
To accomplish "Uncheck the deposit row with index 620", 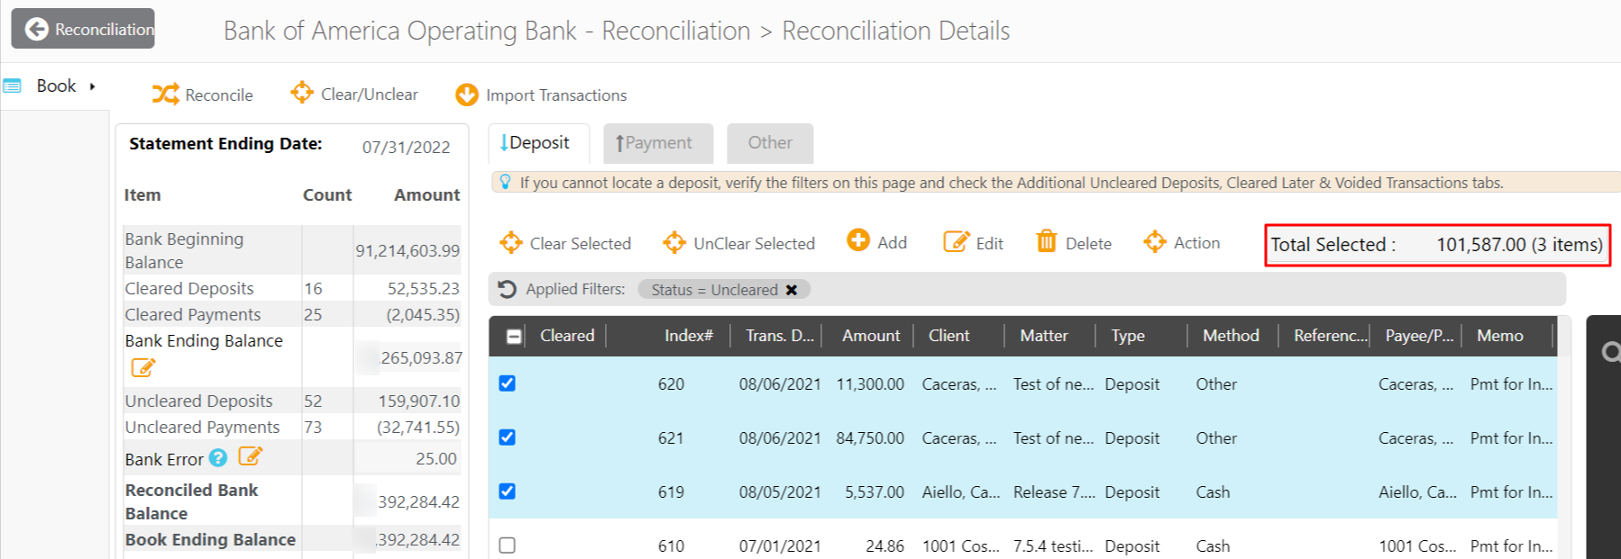I will [x=508, y=383].
